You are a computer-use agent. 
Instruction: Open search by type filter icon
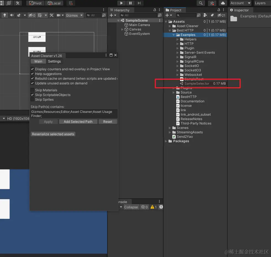pyautogui.click(x=205, y=15)
